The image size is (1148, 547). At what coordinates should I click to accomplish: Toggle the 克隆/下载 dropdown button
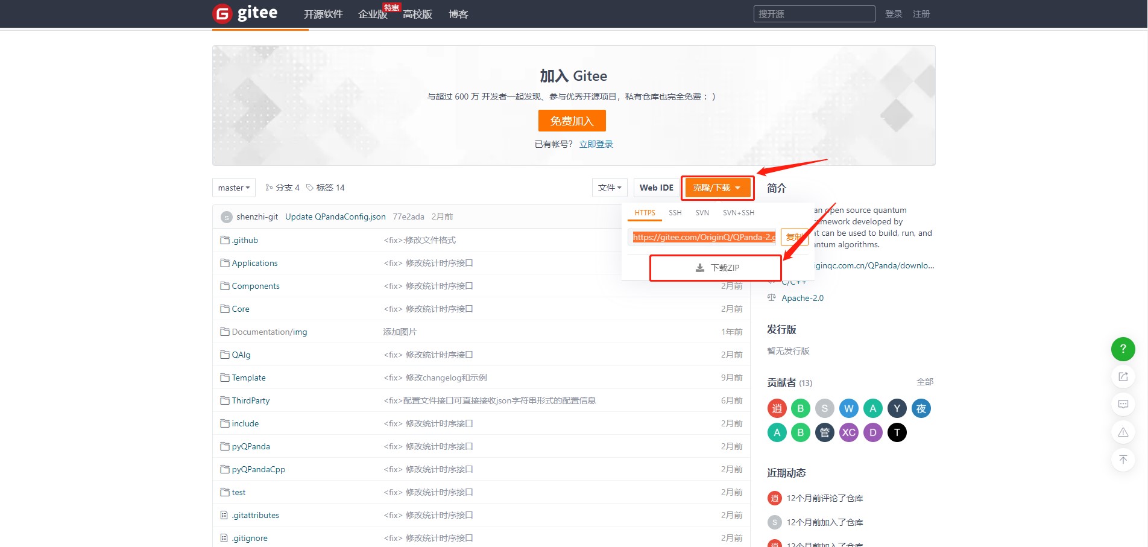click(x=717, y=188)
